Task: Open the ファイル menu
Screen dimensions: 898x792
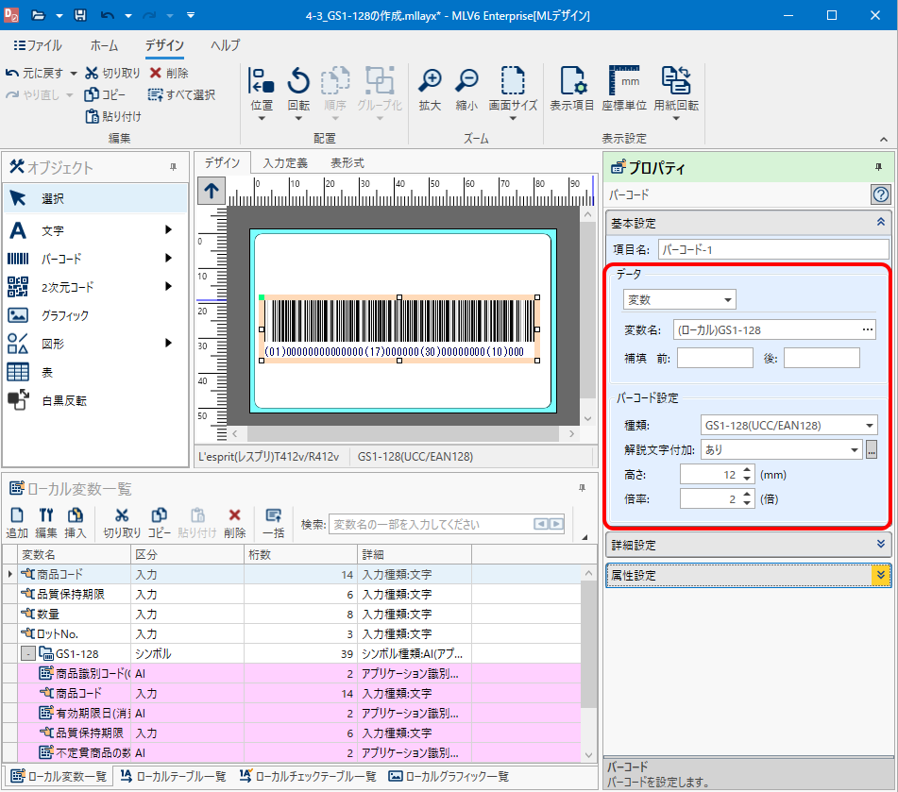Action: pos(38,45)
